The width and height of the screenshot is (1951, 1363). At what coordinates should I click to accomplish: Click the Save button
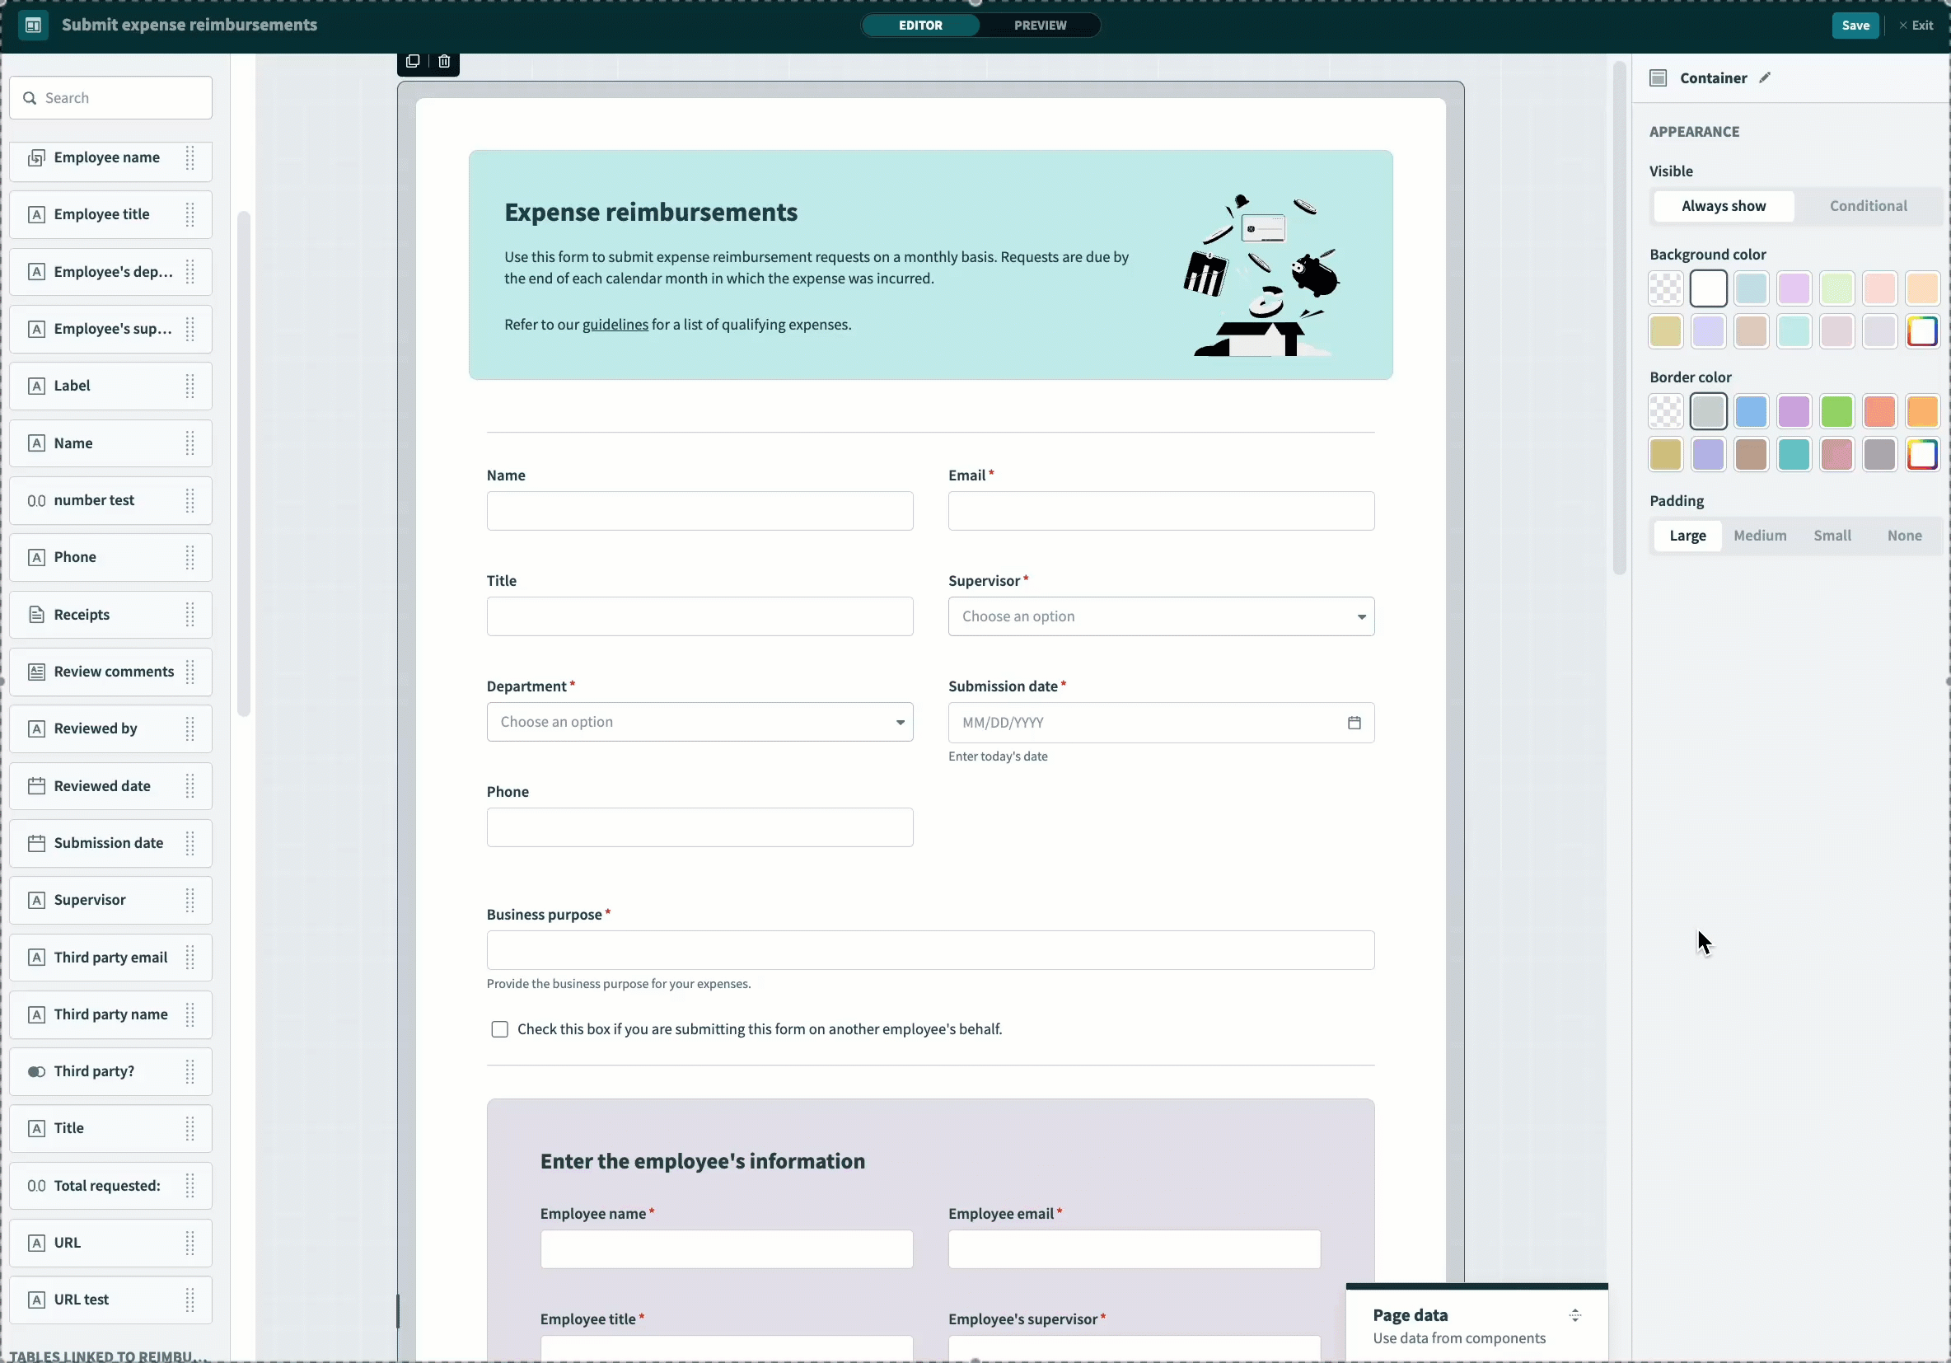1855,26
